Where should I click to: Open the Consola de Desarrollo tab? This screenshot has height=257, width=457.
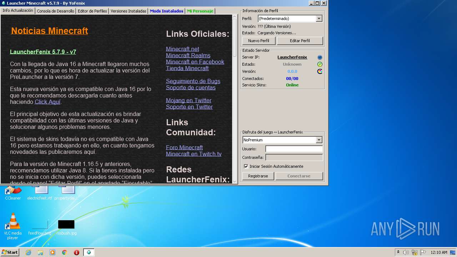[55, 11]
